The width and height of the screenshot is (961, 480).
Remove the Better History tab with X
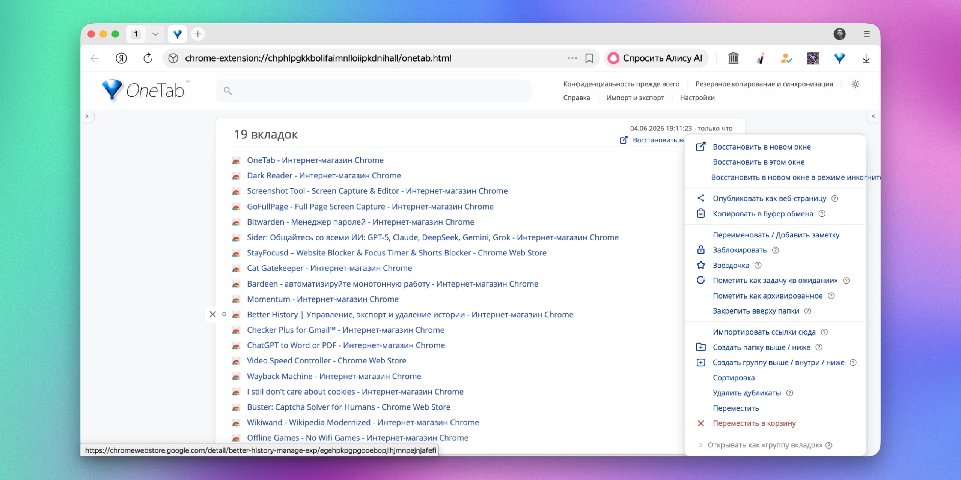pyautogui.click(x=212, y=314)
